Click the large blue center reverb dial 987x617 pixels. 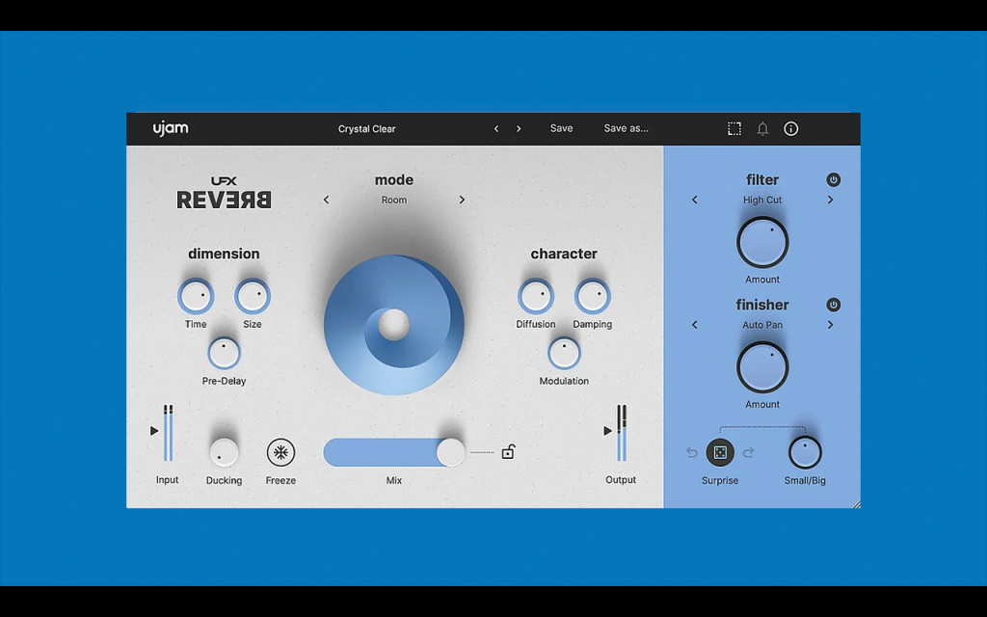(394, 325)
